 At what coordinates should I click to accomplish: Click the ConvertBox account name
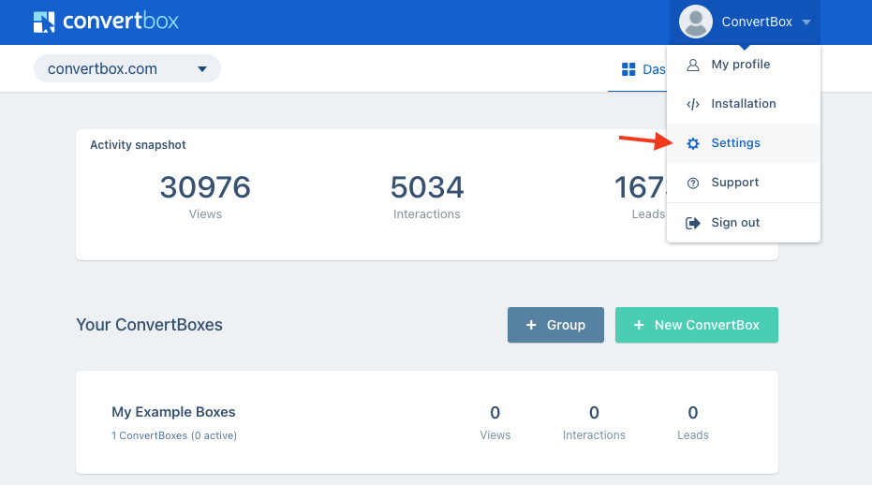(757, 22)
